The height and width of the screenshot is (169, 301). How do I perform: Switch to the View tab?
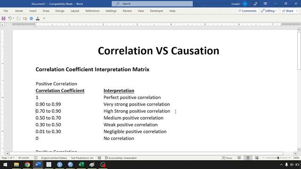pos(141,11)
